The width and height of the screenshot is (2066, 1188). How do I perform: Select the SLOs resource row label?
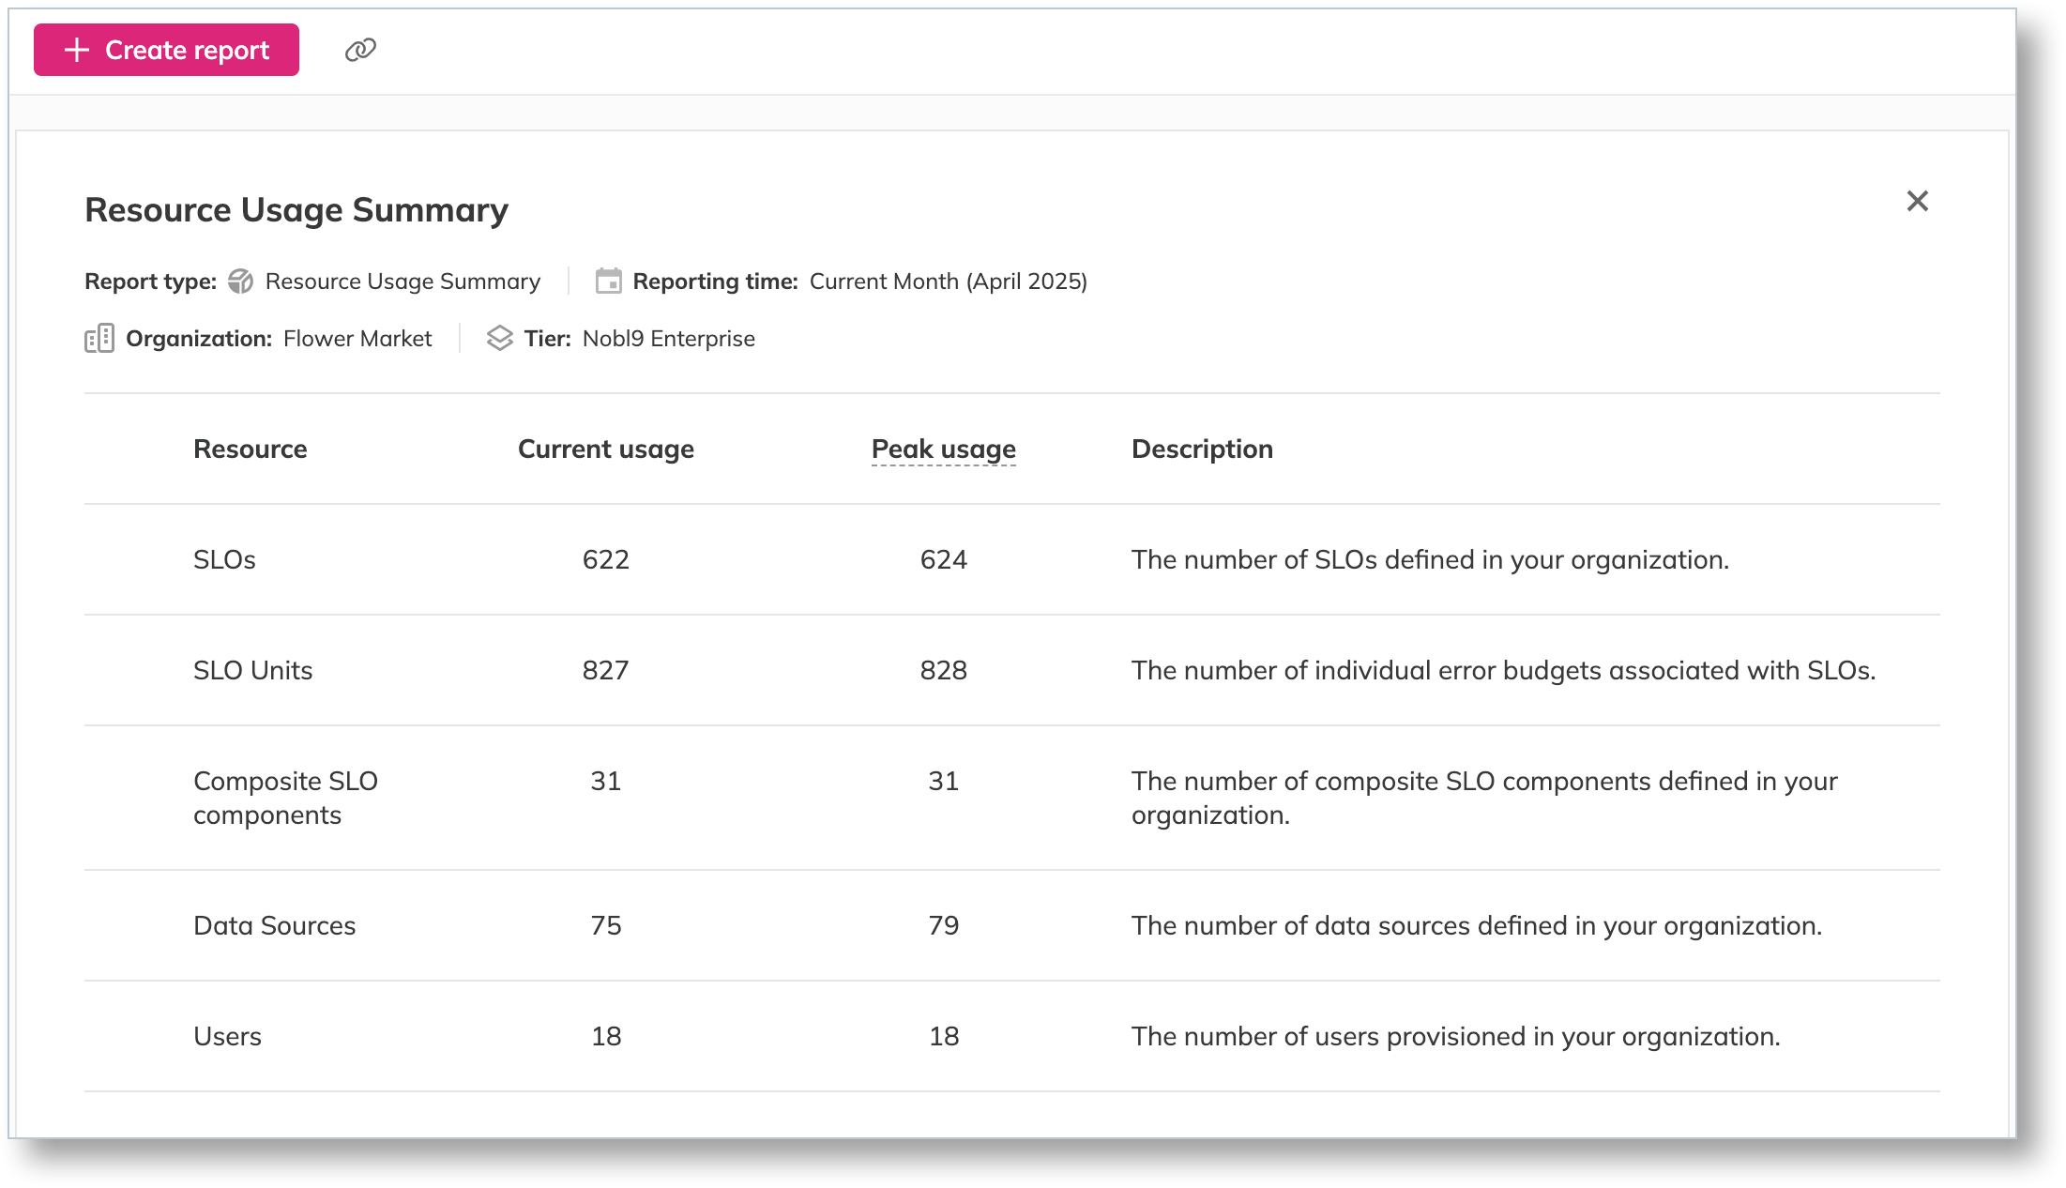tap(224, 560)
